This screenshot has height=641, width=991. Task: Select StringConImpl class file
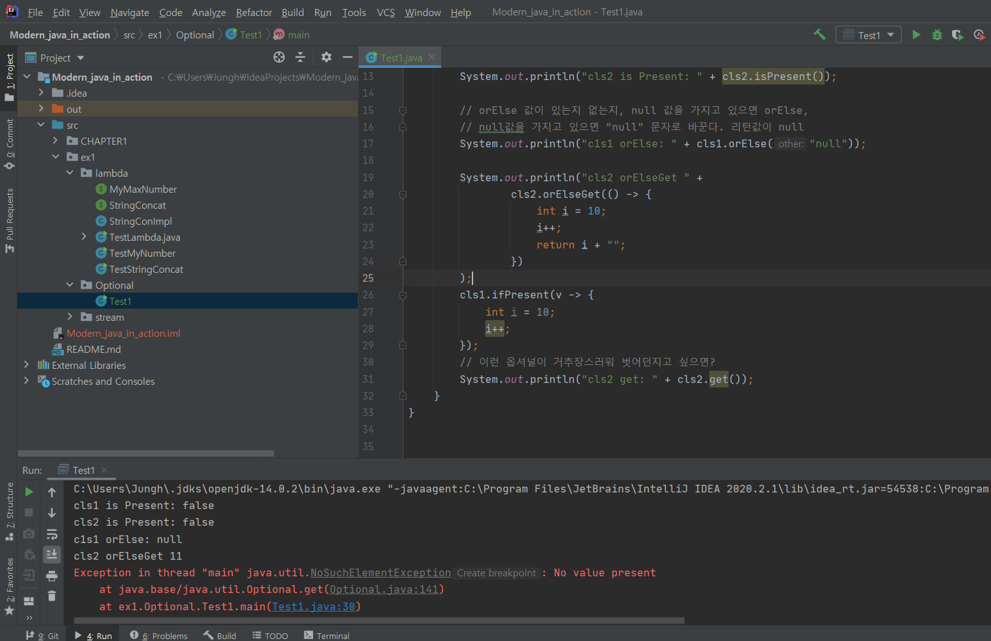(140, 222)
